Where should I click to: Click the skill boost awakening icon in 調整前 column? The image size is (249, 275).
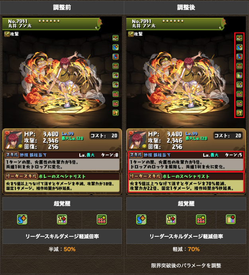[116, 47]
